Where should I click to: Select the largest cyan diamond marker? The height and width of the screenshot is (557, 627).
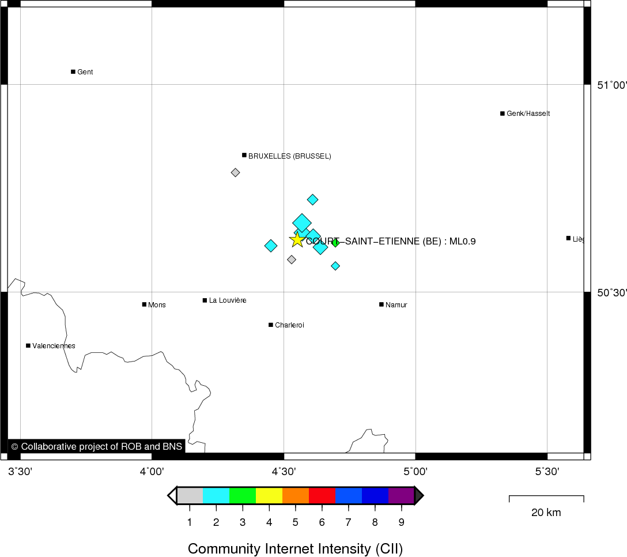click(302, 223)
